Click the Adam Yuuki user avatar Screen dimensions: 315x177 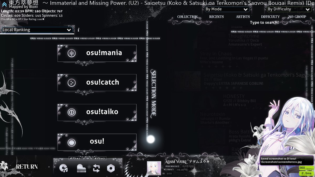[x=154, y=168]
